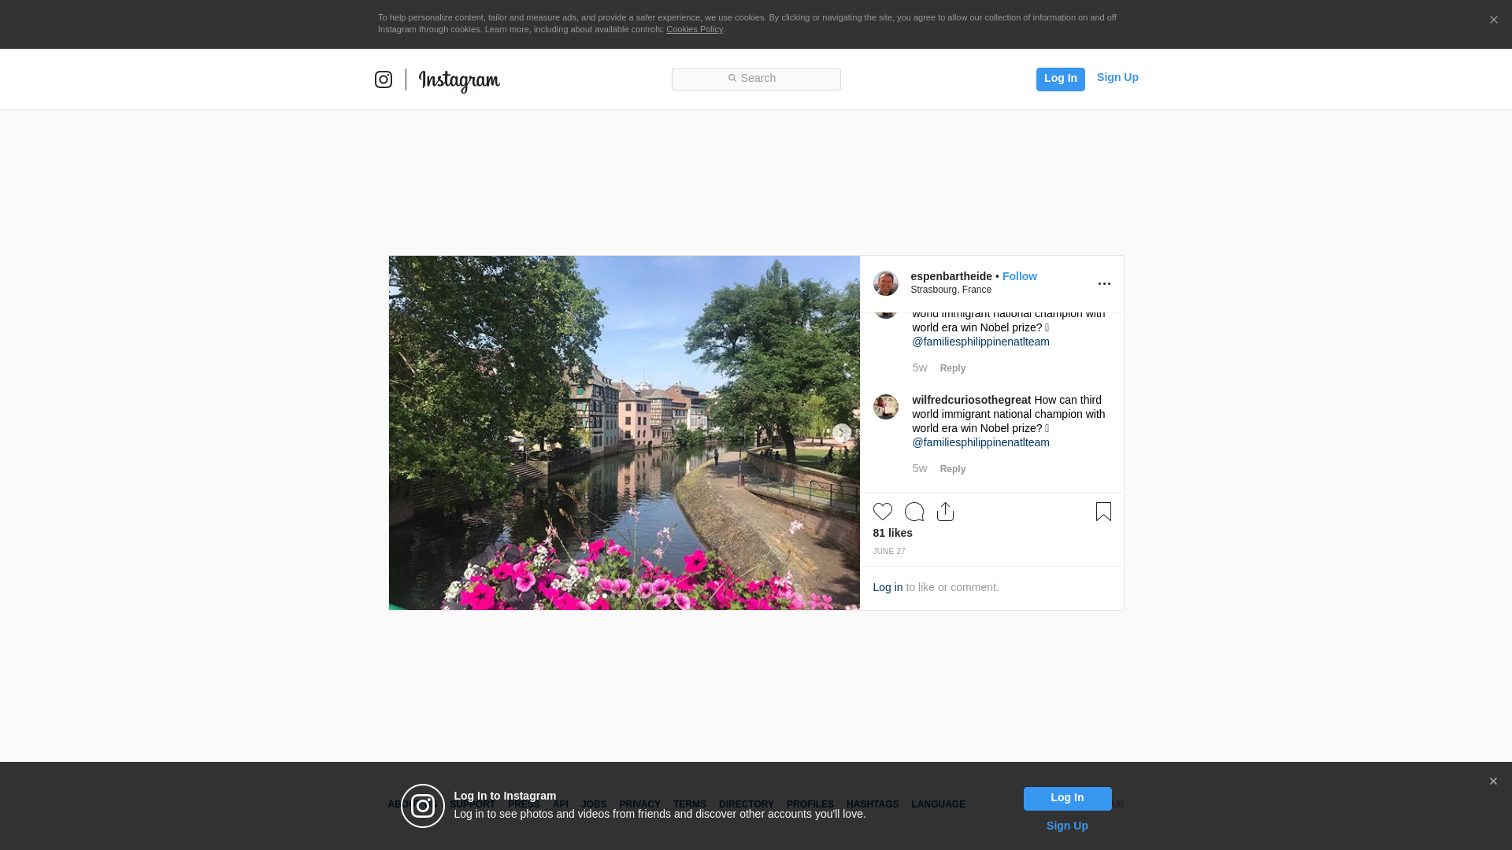Open espenbartheide username link
The image size is (1512, 850).
coord(951,276)
